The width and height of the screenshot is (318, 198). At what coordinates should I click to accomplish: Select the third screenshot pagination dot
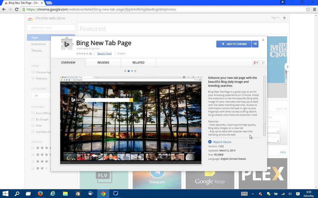(x=132, y=71)
